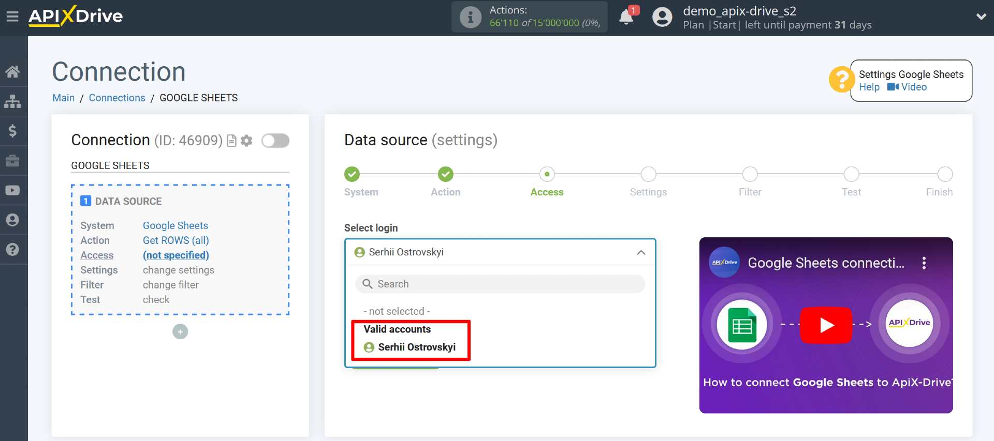Click the Actions counter panel
This screenshot has width=994, height=441.
coord(530,17)
